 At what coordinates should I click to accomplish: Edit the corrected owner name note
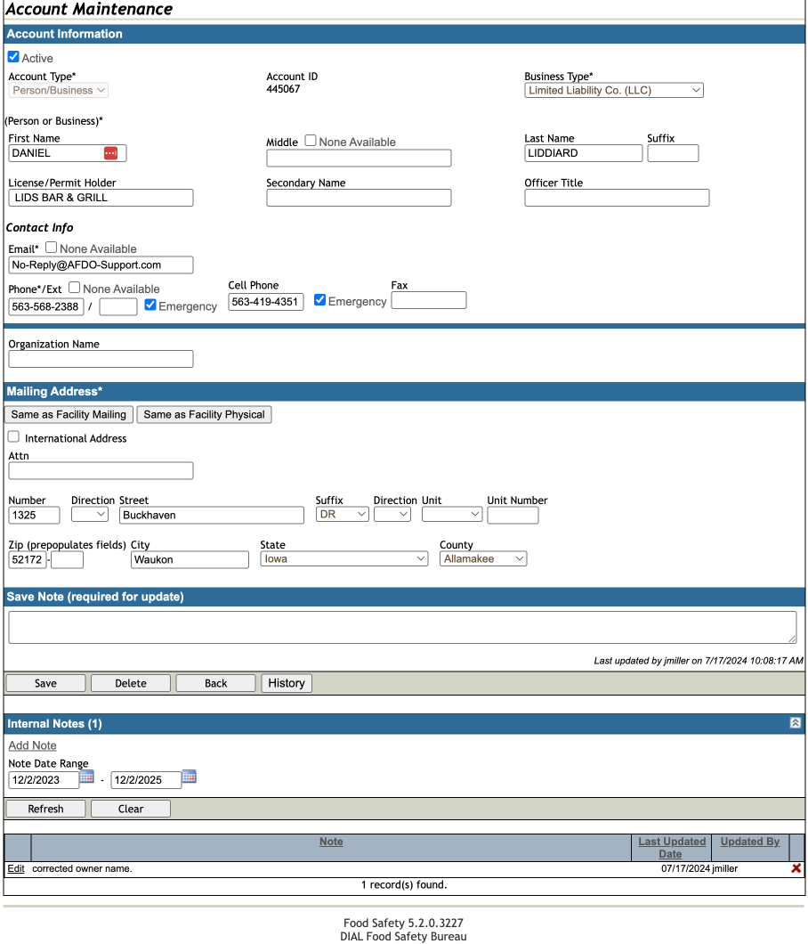point(16,868)
